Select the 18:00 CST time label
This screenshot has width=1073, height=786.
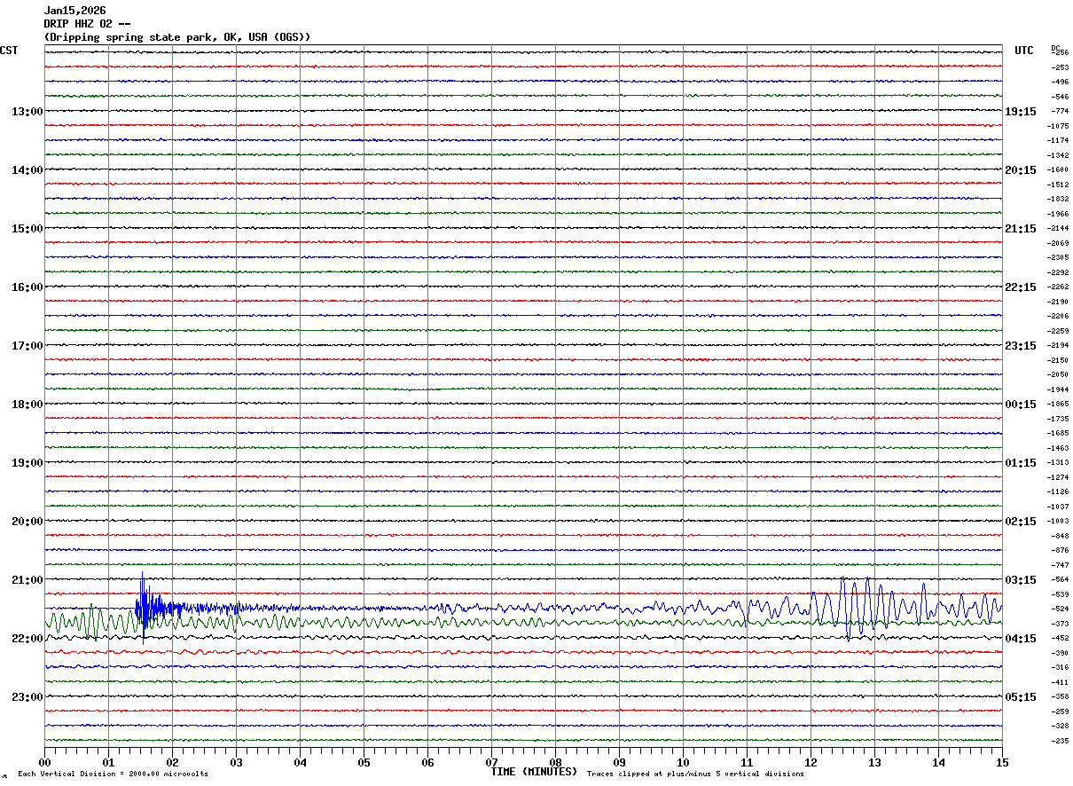[x=27, y=404]
